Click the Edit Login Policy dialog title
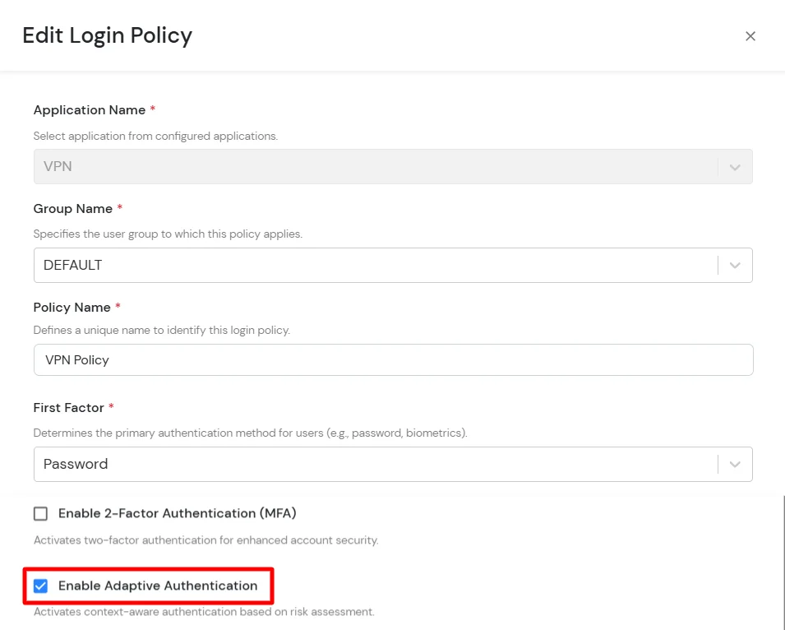 107,35
